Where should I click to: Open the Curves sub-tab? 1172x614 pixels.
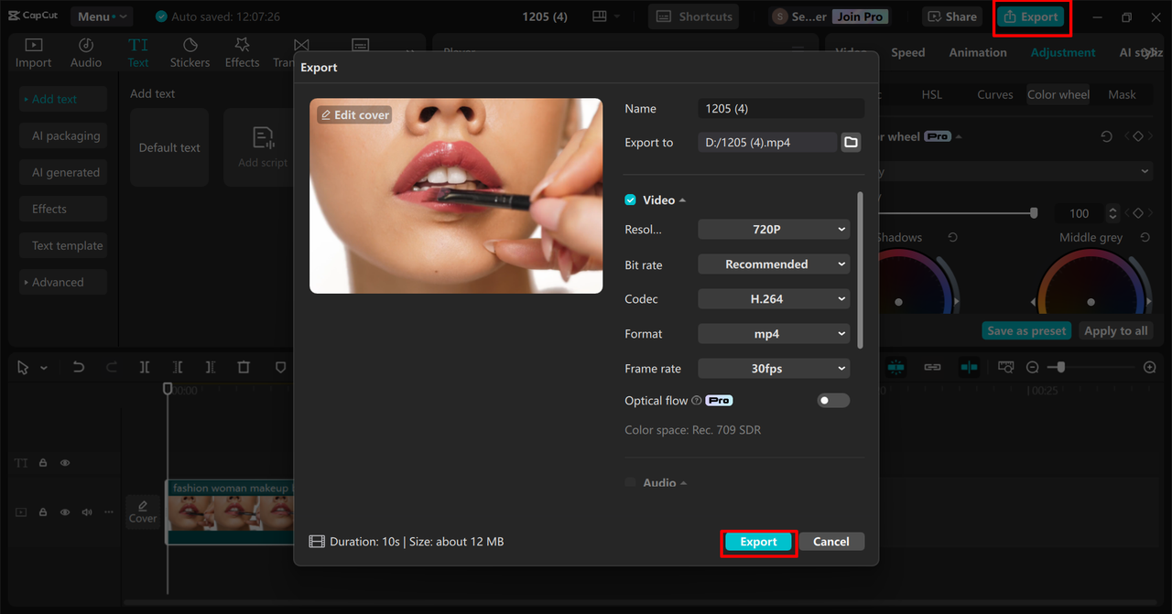(x=994, y=94)
